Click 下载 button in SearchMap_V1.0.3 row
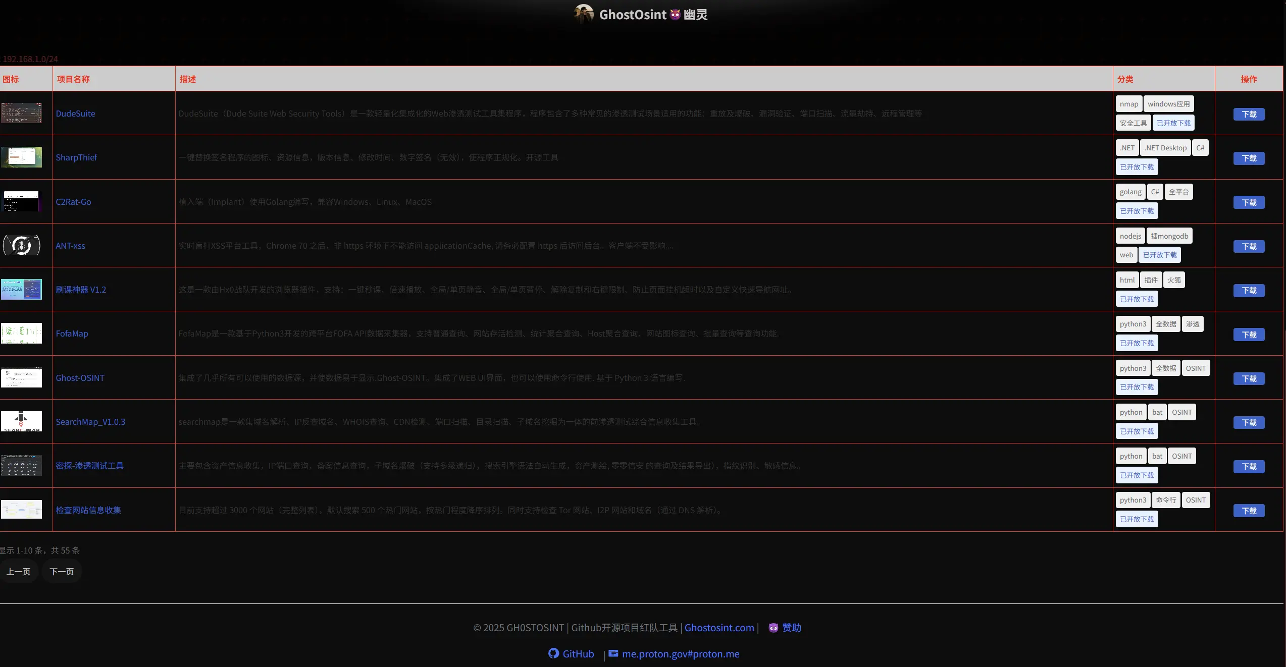 [x=1249, y=422]
